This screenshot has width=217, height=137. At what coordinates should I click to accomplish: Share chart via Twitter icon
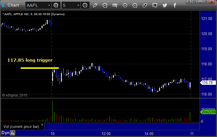pos(165,5)
